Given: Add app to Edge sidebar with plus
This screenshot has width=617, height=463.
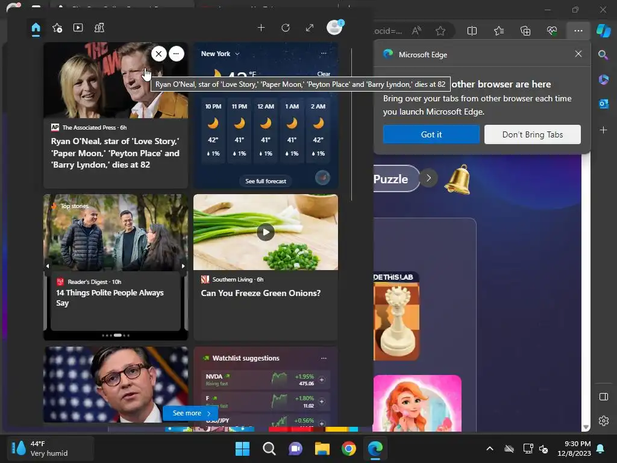Looking at the screenshot, I should (x=603, y=130).
